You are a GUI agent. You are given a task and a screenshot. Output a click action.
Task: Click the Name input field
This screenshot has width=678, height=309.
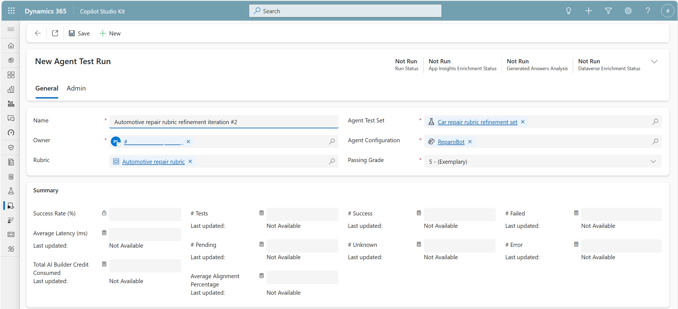223,122
